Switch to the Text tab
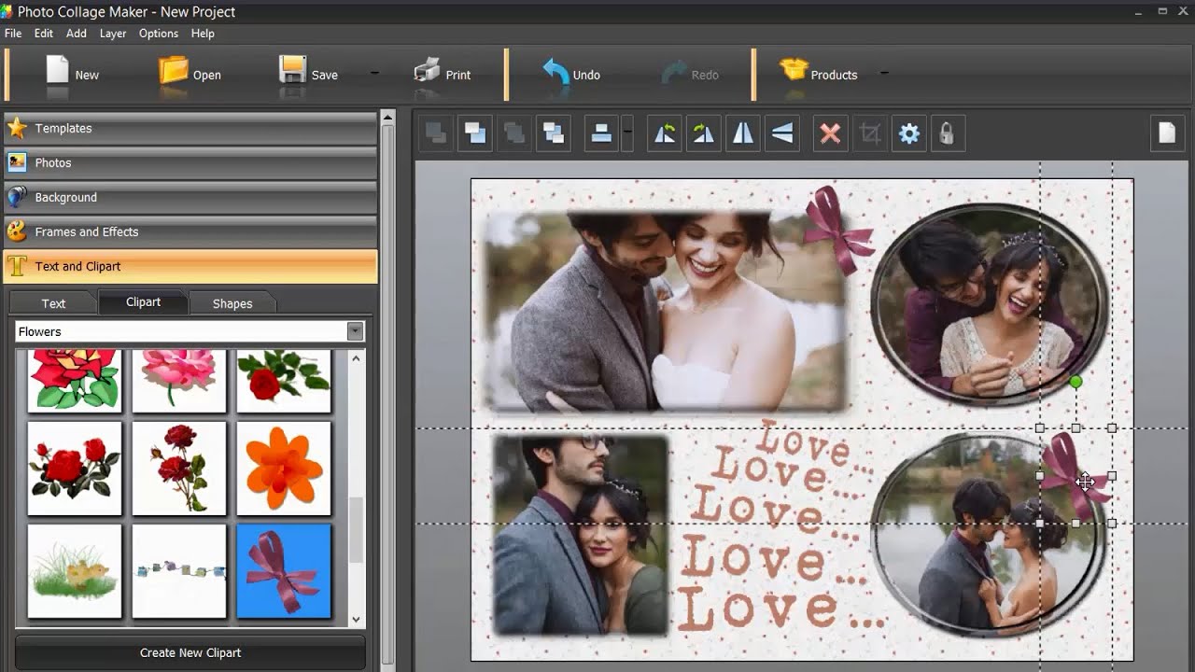1195x672 pixels. point(53,303)
